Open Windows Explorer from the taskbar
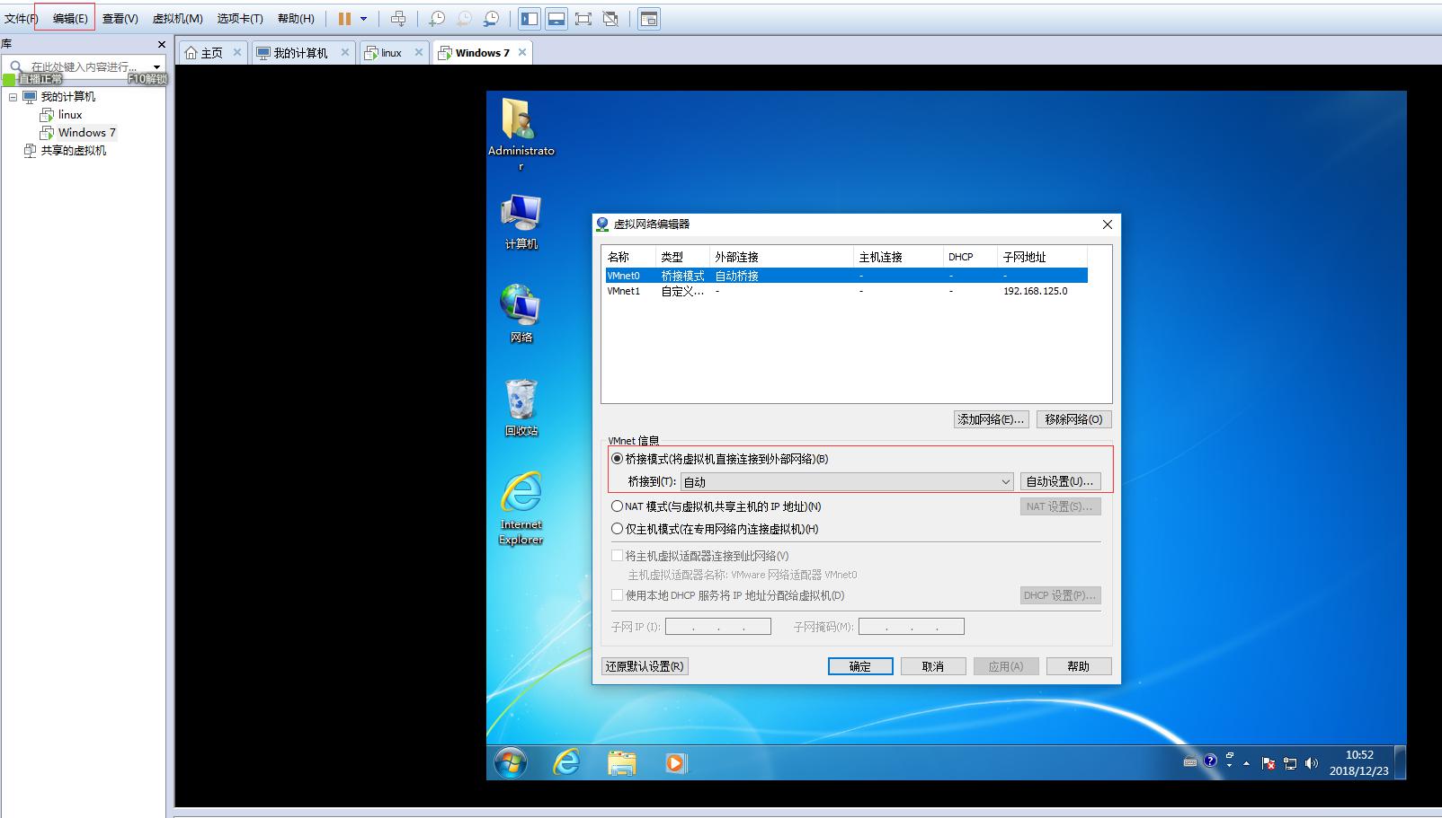The width and height of the screenshot is (1442, 818). (x=621, y=763)
